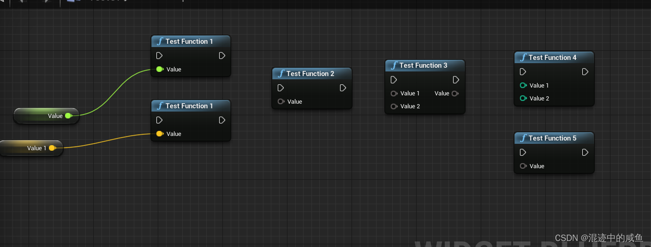Select the Test Function 3 node title
This screenshot has width=651, height=247.
pos(424,65)
